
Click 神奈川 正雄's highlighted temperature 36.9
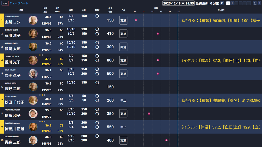point(48,126)
